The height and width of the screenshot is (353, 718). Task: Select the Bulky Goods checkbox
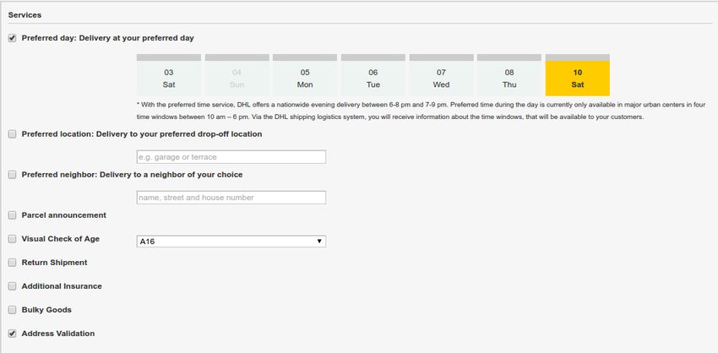[x=12, y=310]
